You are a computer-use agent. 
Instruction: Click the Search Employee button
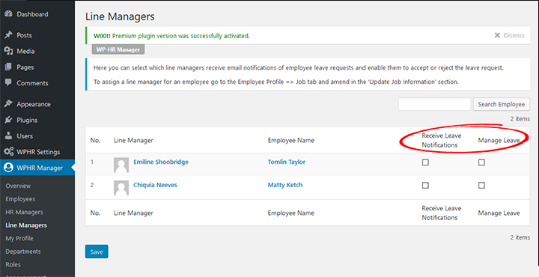coord(501,104)
